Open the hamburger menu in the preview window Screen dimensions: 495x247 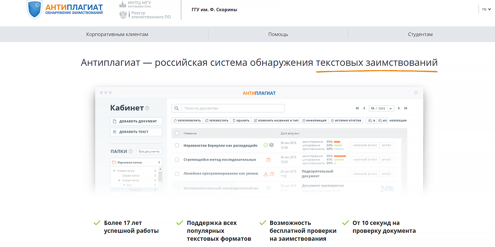point(416,93)
